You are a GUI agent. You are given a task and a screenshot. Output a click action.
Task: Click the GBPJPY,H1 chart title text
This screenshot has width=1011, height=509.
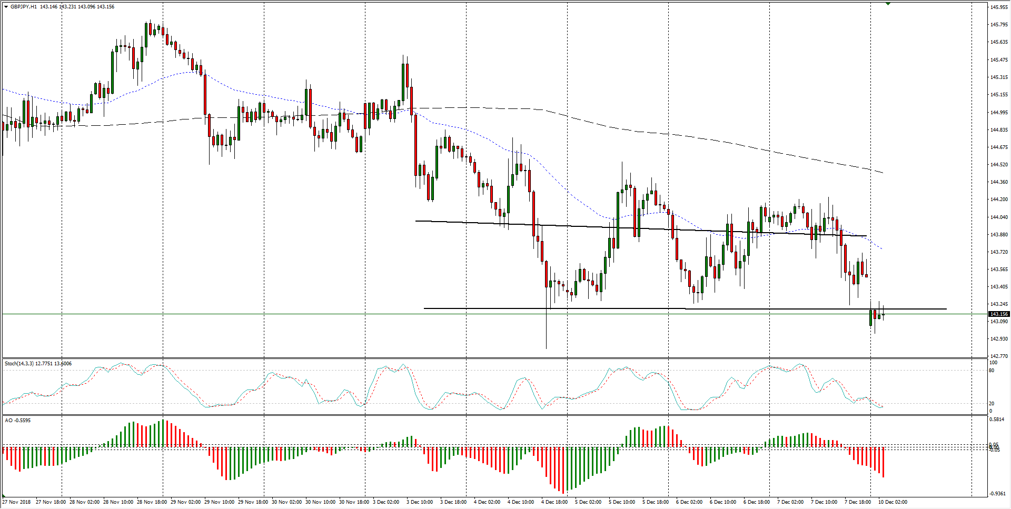[x=24, y=7]
